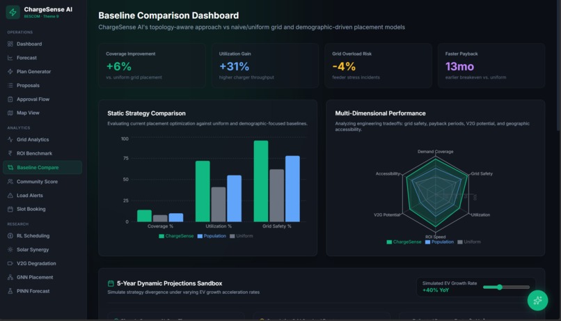Image resolution: width=561 pixels, height=321 pixels.
Task: Click the Demand Coverage radar axis label
Action: (436, 151)
